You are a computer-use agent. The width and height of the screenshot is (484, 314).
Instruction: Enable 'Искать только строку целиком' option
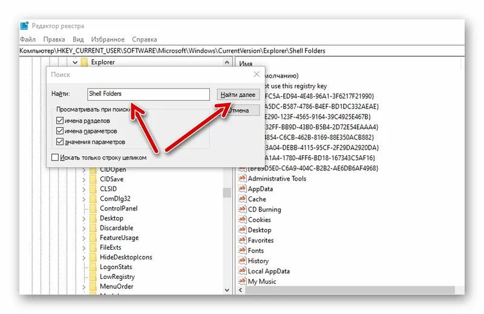click(56, 158)
